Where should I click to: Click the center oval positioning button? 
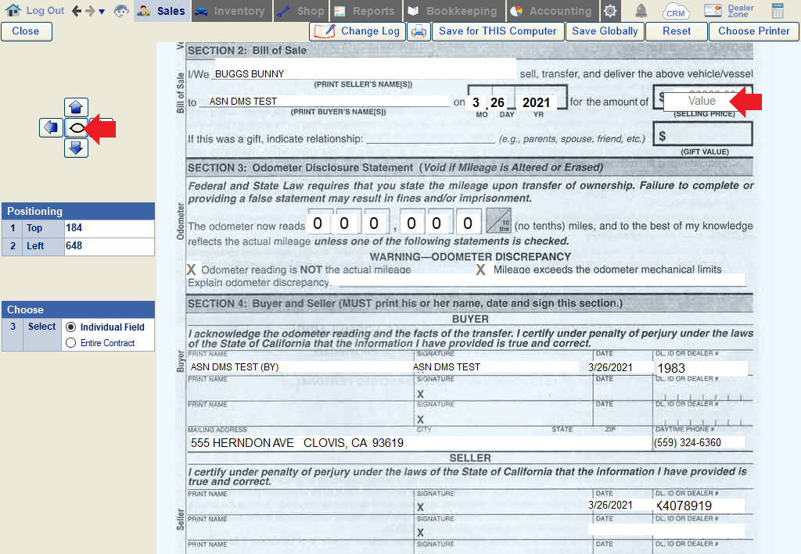coord(76,127)
